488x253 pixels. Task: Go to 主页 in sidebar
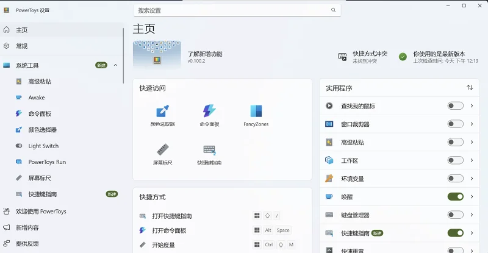tap(62, 29)
